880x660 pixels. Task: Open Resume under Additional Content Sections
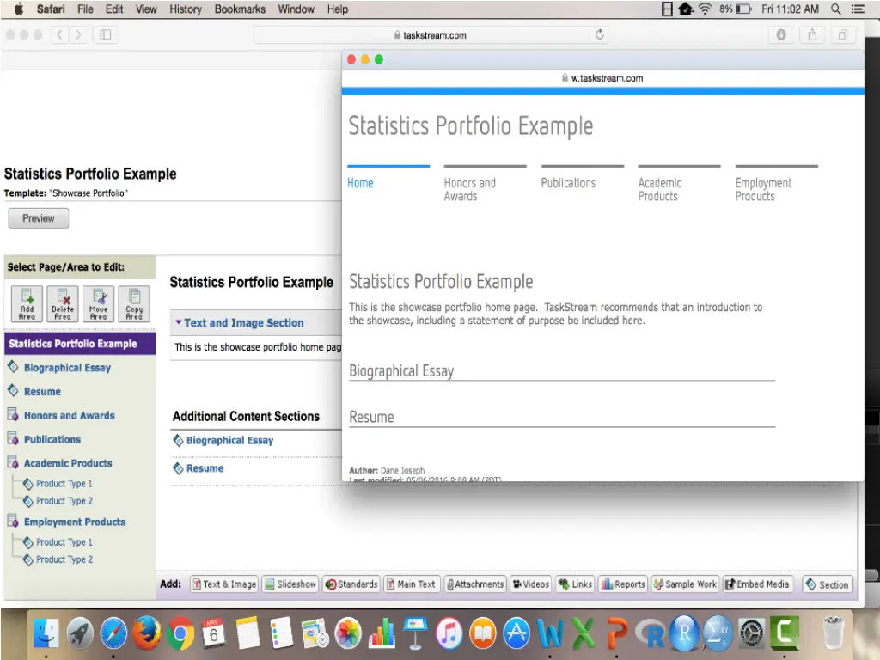(205, 468)
